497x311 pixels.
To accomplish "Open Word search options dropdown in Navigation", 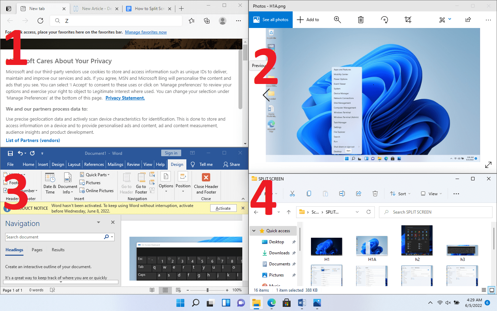I will point(112,237).
